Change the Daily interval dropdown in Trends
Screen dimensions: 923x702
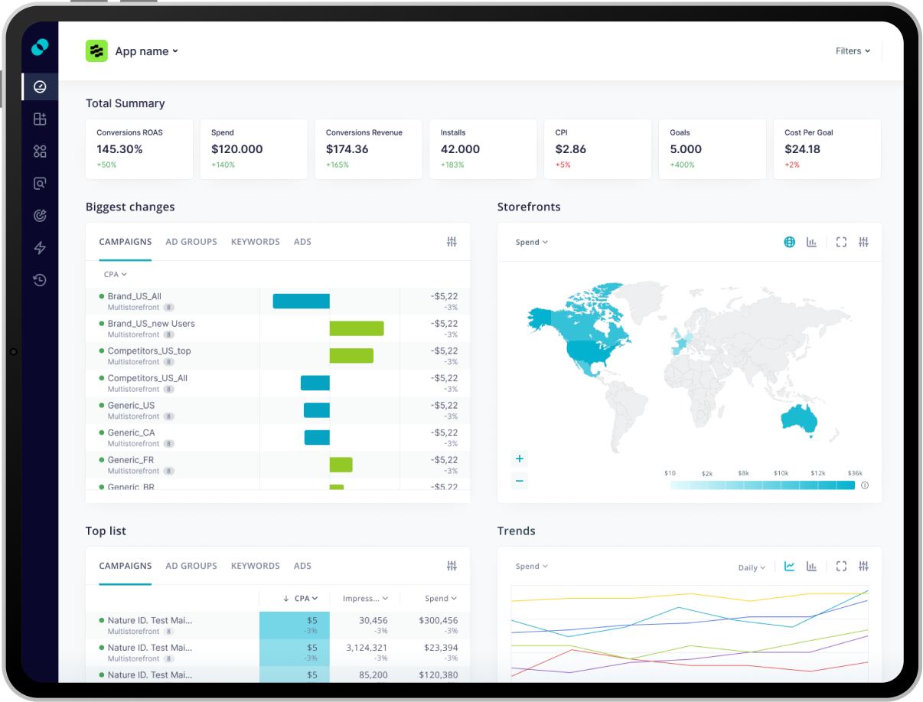click(x=752, y=568)
